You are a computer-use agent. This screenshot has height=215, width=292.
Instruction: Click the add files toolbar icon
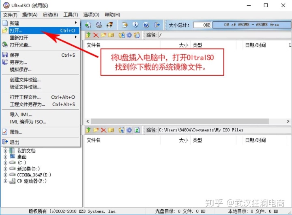click(x=125, y=25)
